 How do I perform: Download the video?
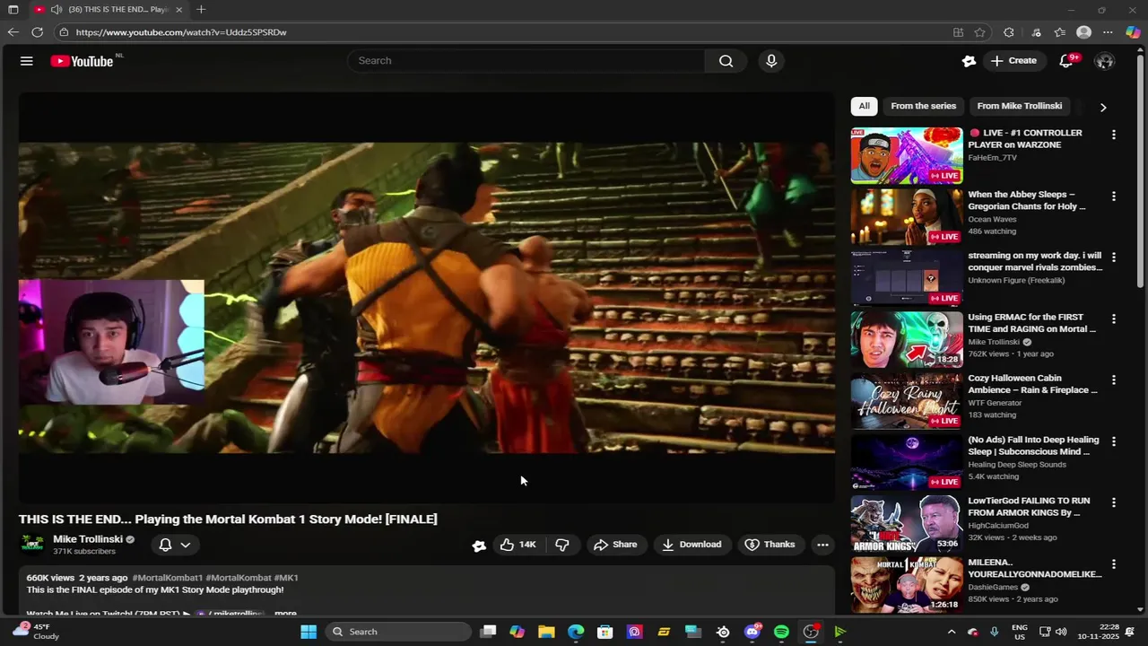(691, 545)
